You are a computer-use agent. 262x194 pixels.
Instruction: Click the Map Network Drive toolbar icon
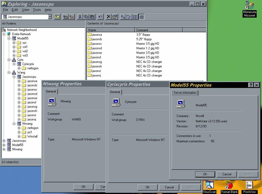coord(65,17)
